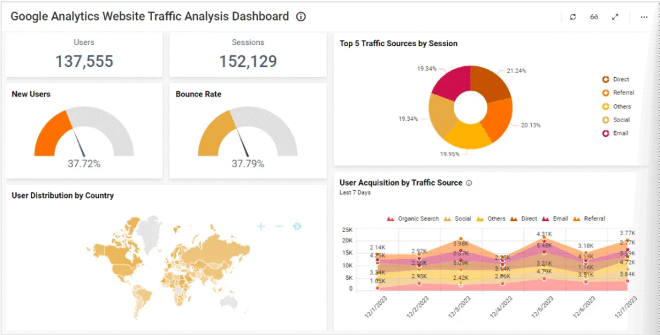Image resolution: width=660 pixels, height=335 pixels.
Task: Click the 19.95% donut label
Action: click(450, 154)
